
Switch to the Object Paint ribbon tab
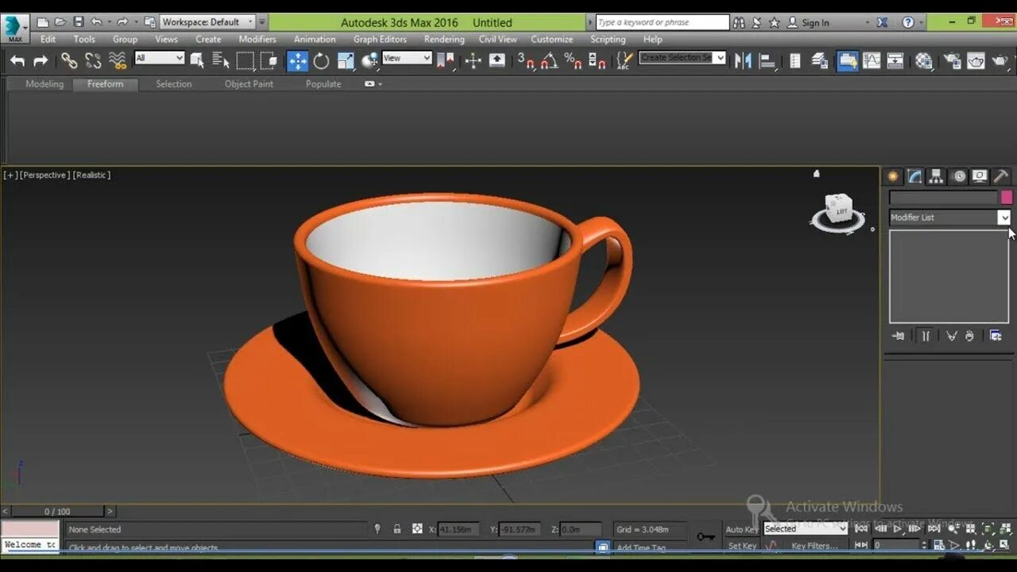click(x=249, y=83)
